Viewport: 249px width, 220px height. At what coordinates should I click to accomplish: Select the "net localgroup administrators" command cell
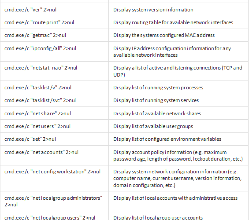55,201
